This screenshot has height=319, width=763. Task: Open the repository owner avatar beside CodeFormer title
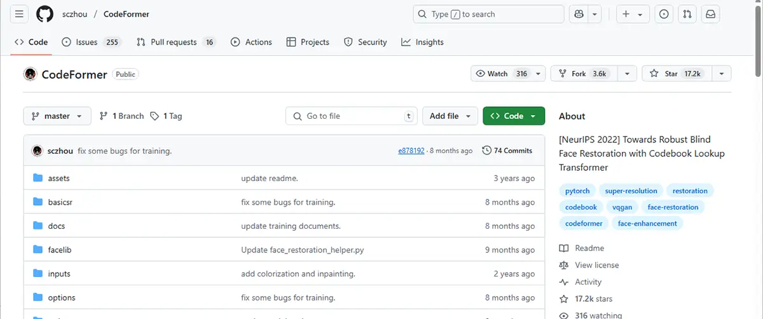coord(30,74)
